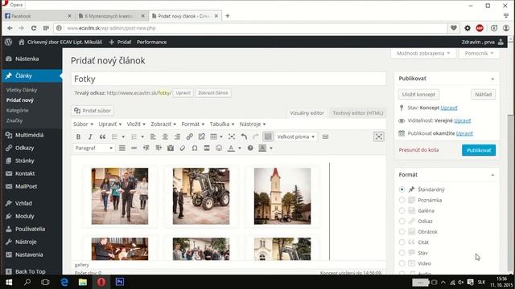Screen dimensions: 515x289
Task: Insert a table using the table icon
Action: point(213,136)
